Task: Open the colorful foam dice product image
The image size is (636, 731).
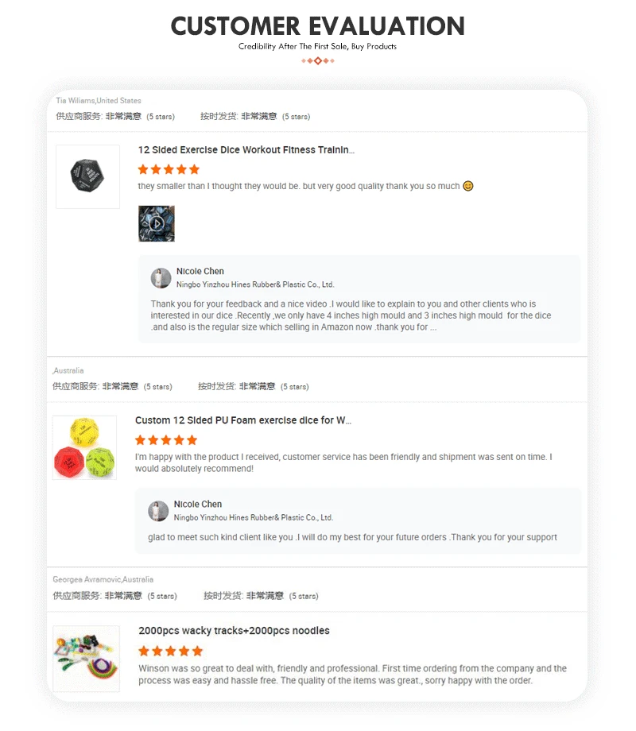Action: [84, 447]
